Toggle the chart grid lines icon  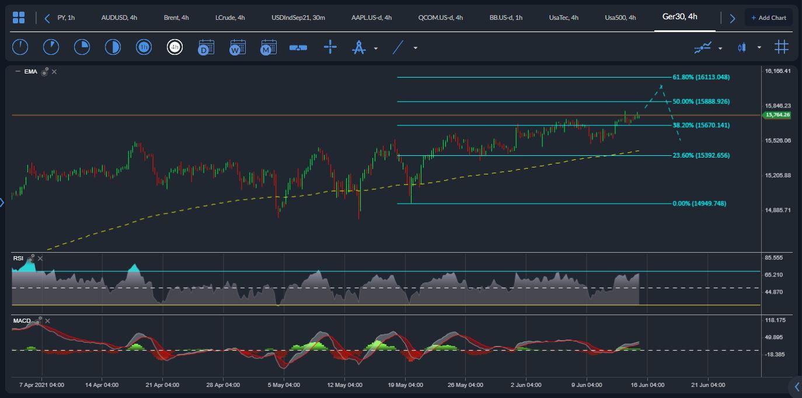(782, 47)
